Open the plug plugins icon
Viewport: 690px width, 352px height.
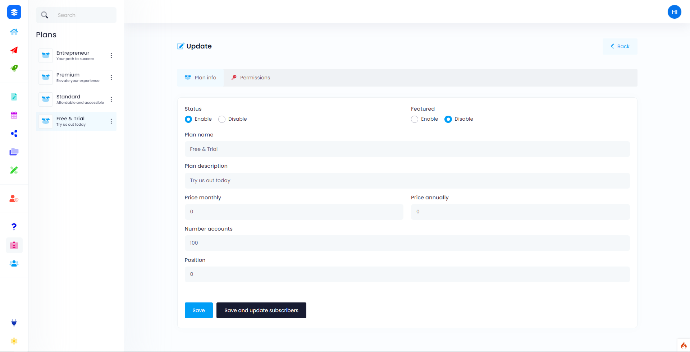(x=14, y=323)
